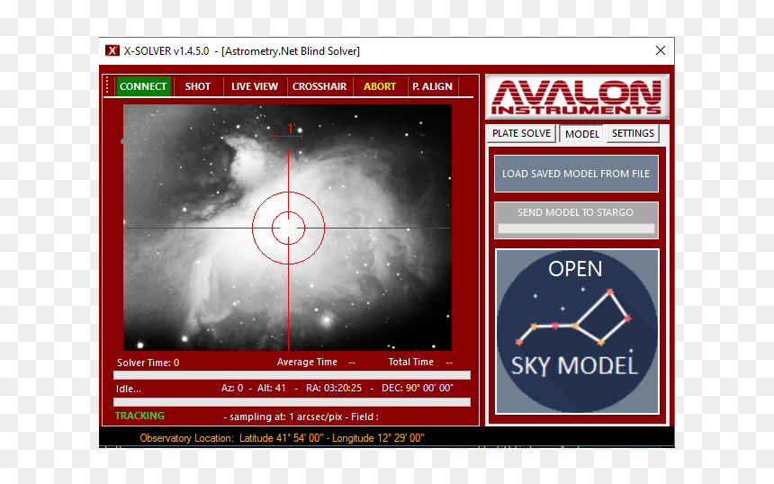
Task: Click the yellow ABORT button
Action: point(380,86)
